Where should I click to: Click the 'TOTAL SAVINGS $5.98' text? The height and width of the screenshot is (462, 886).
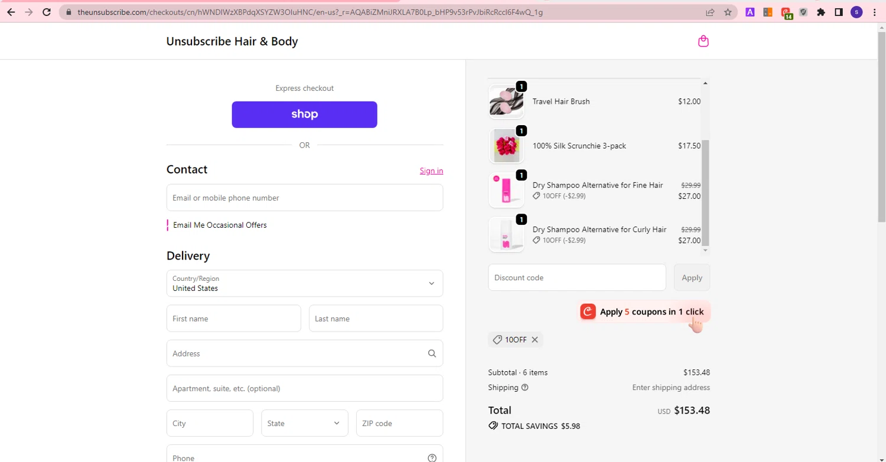tap(540, 425)
